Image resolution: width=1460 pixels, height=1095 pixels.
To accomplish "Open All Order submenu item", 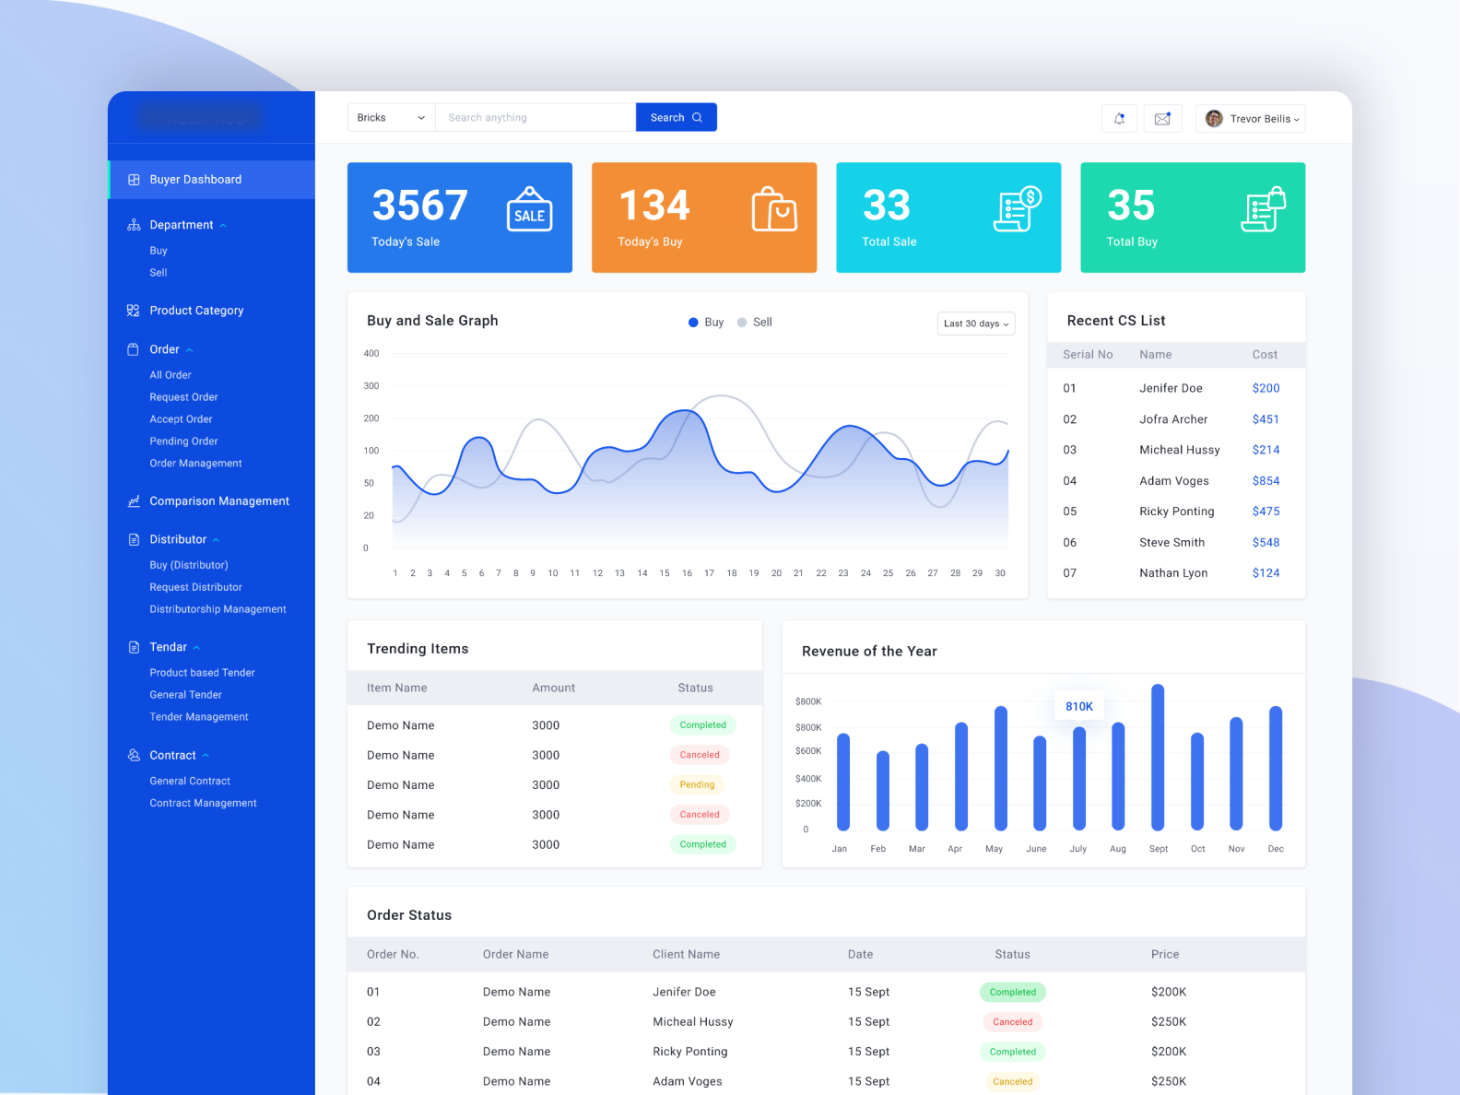I will pyautogui.click(x=171, y=375).
